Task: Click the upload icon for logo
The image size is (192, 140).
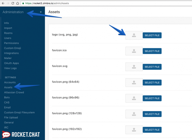Action: 134,35
